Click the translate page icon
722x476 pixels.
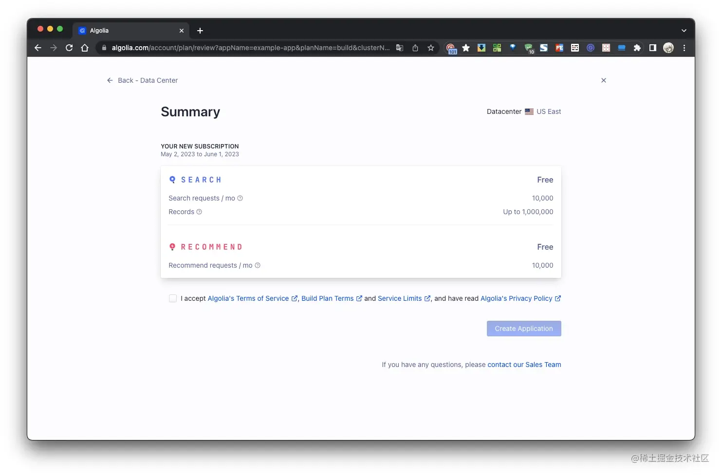click(x=400, y=48)
